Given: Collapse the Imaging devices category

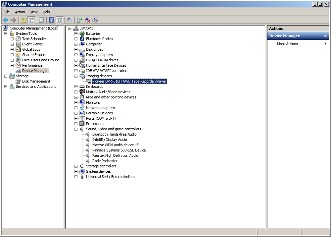Looking at the screenshot, I should tap(76, 76).
